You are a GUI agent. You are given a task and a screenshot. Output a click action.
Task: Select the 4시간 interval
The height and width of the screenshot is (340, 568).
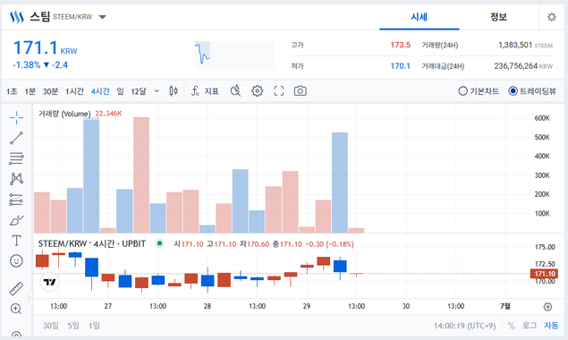click(x=100, y=91)
